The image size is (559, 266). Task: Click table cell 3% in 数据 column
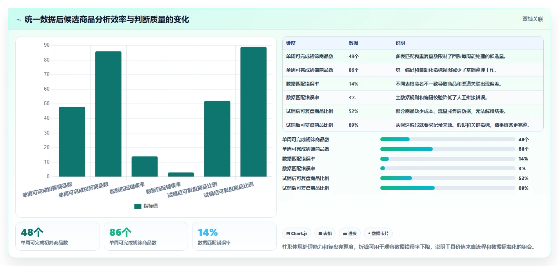click(x=352, y=98)
